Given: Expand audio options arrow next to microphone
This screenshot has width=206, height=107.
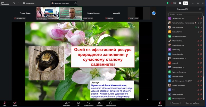Looking at the screenshot, I should [8, 103].
